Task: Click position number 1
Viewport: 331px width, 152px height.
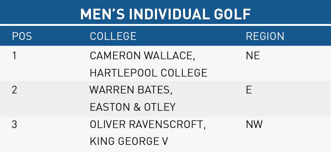Action: coord(14,56)
